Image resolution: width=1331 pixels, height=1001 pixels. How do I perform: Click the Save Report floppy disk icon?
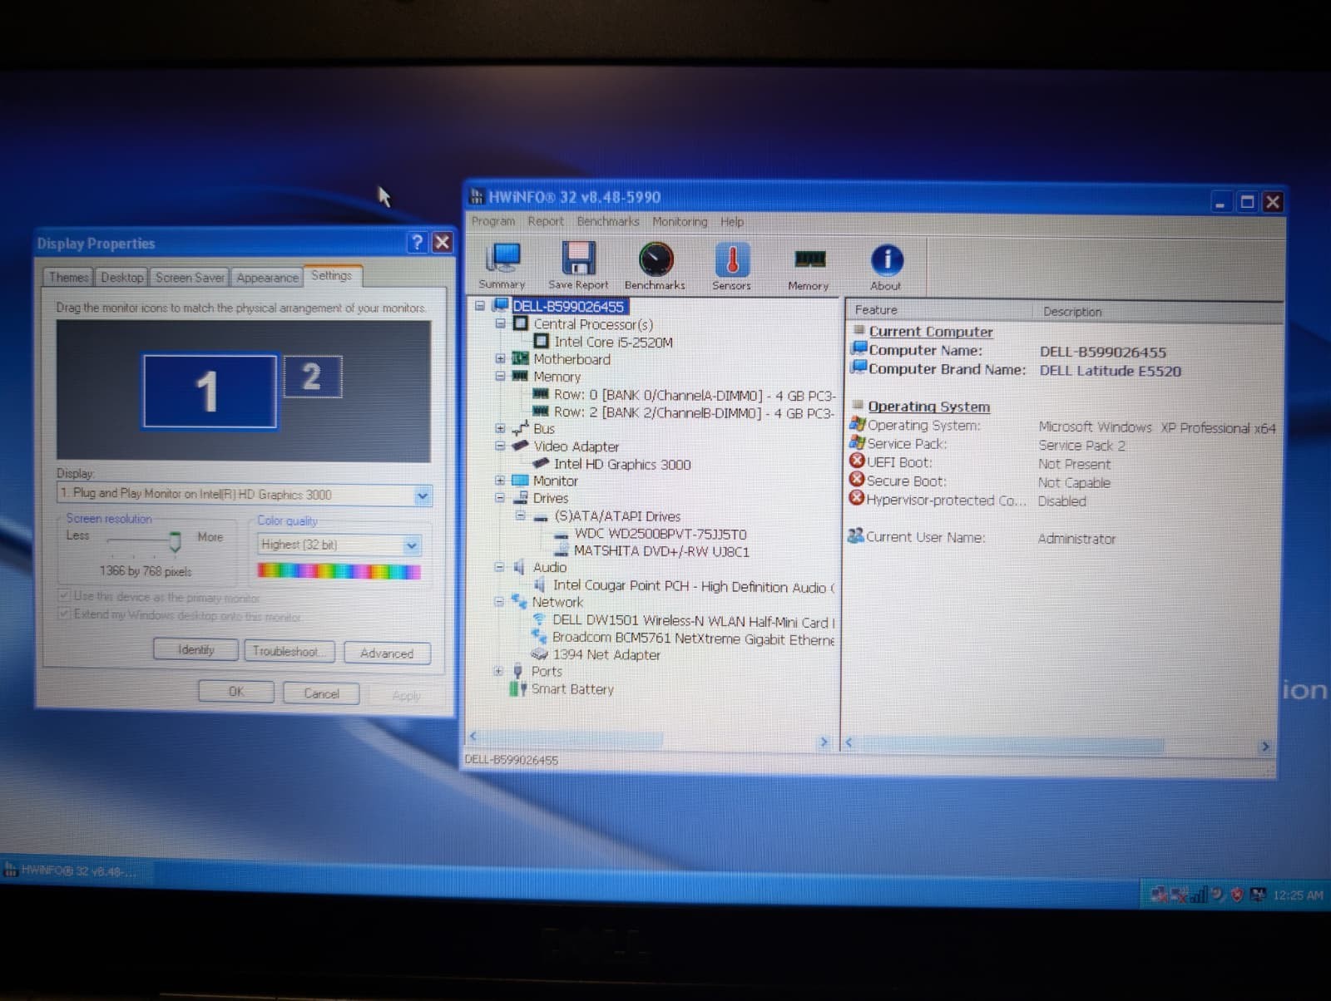coord(578,265)
